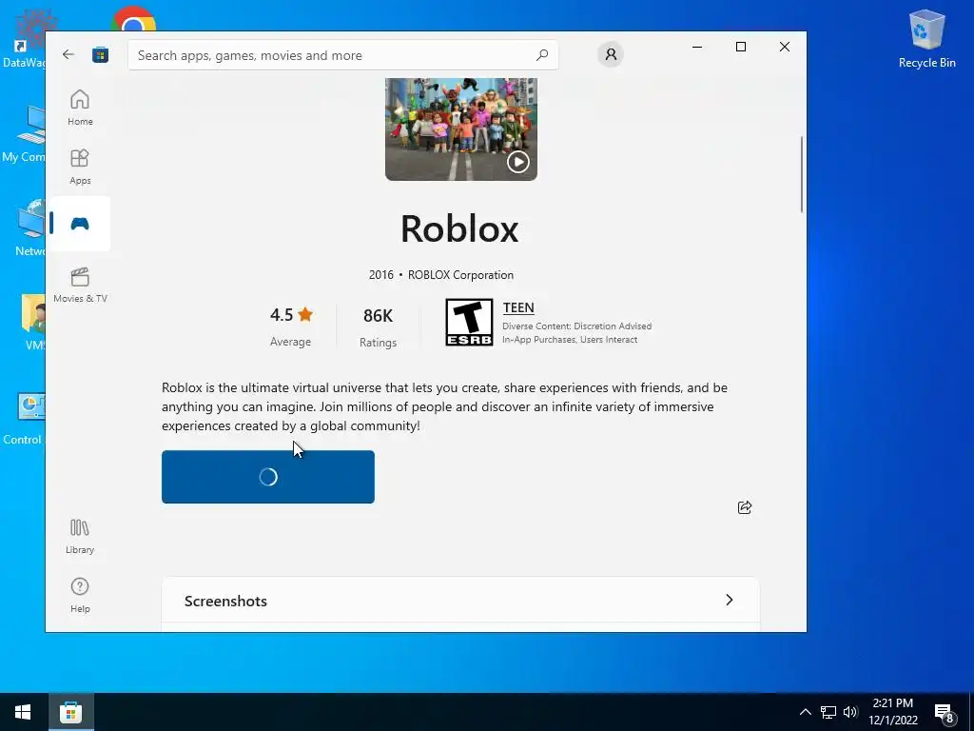Close the Microsoft Store window
This screenshot has width=974, height=731.
click(x=785, y=47)
